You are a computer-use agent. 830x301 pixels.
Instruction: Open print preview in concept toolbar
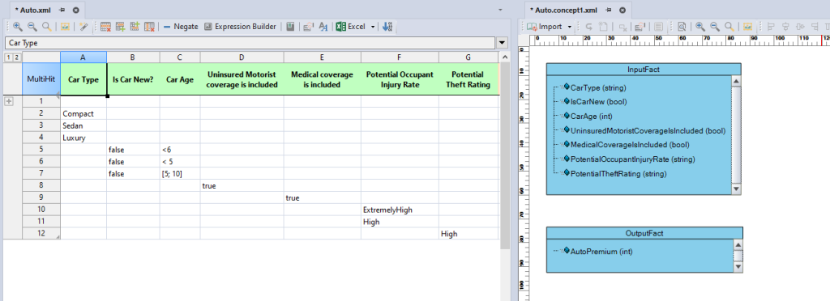(x=682, y=27)
